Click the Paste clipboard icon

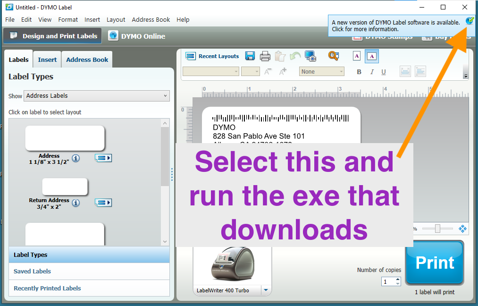click(280, 56)
